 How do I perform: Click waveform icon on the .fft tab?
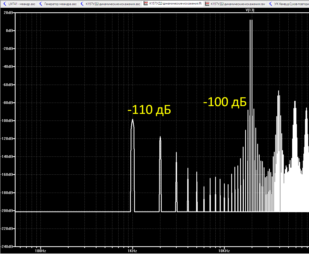(146, 3)
